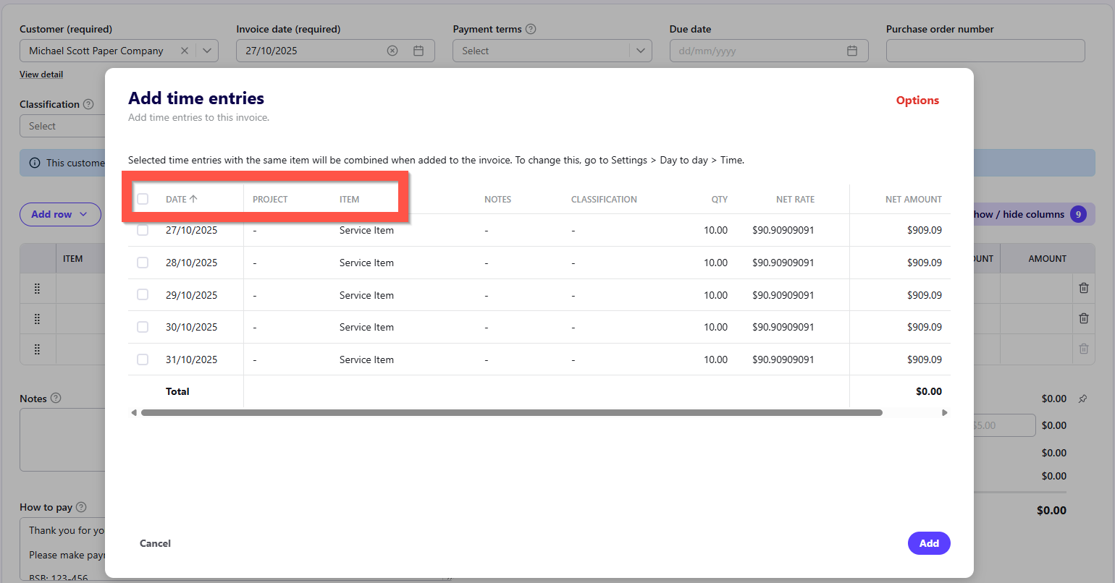Open the Classification Select dropdown
This screenshot has width=1115, height=583.
[62, 126]
